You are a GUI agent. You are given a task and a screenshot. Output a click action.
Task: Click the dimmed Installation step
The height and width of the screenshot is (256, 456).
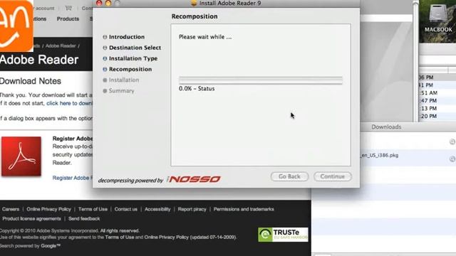[x=124, y=80]
